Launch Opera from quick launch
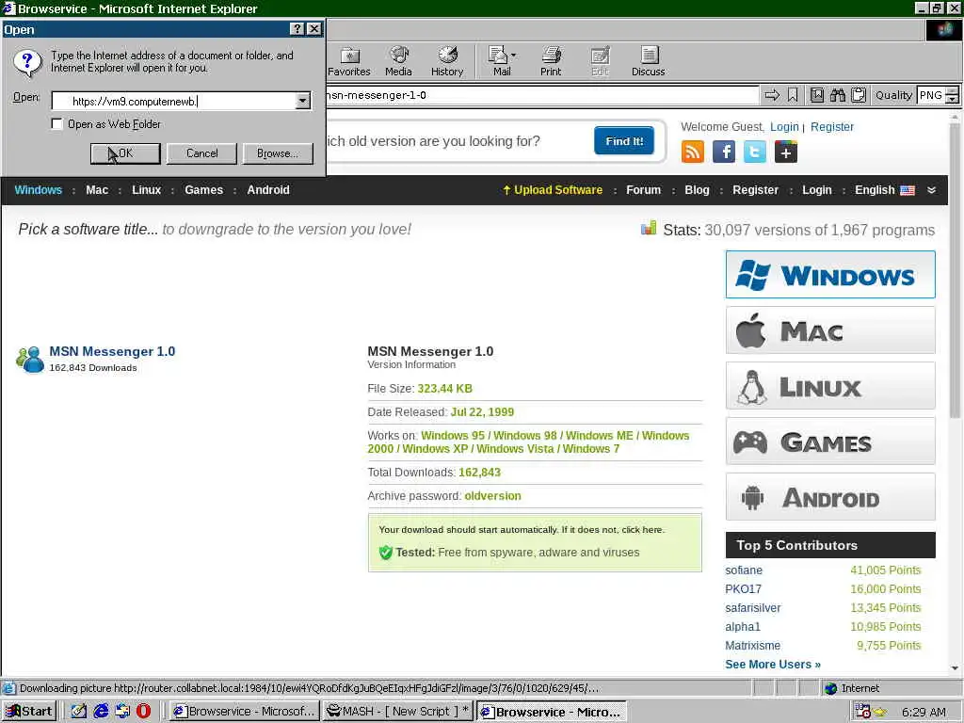Viewport: 964px width, 723px height. (143, 712)
